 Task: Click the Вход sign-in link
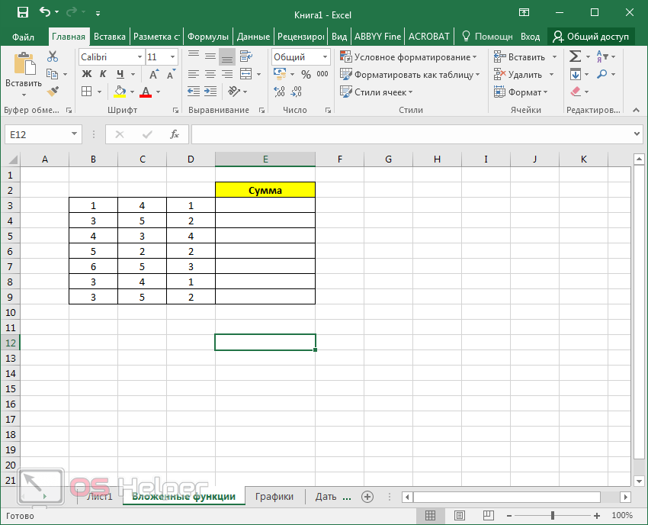pos(530,37)
